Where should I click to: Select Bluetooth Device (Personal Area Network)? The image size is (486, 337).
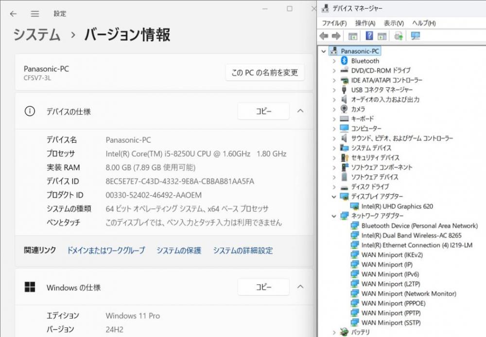tap(419, 226)
